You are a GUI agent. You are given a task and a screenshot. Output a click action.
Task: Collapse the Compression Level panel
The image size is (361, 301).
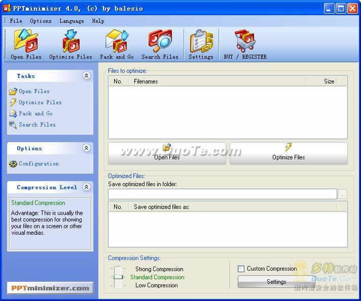(x=86, y=187)
